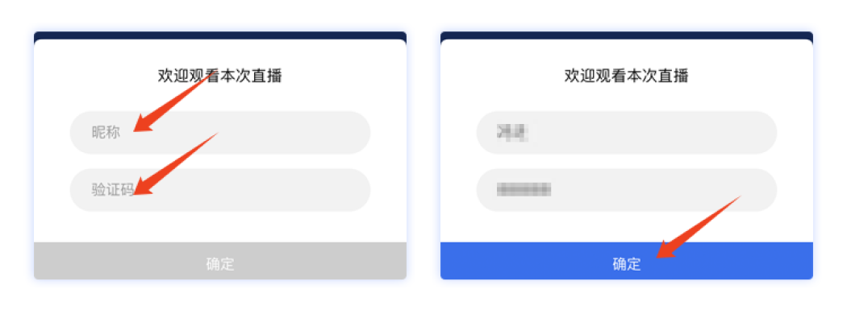Click the right end of empty 昵称 field
This screenshot has height=314, width=847.
351,133
